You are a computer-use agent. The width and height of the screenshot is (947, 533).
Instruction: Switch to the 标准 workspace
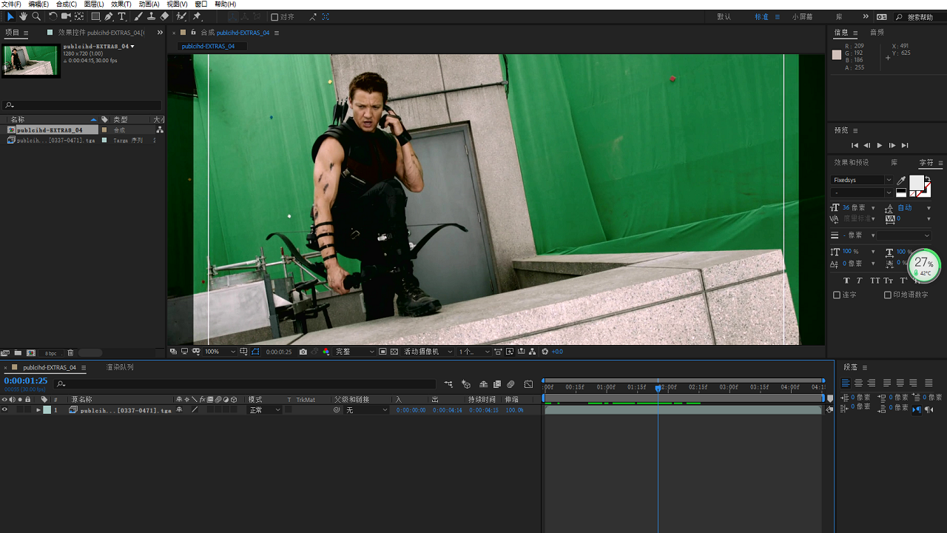pos(761,16)
